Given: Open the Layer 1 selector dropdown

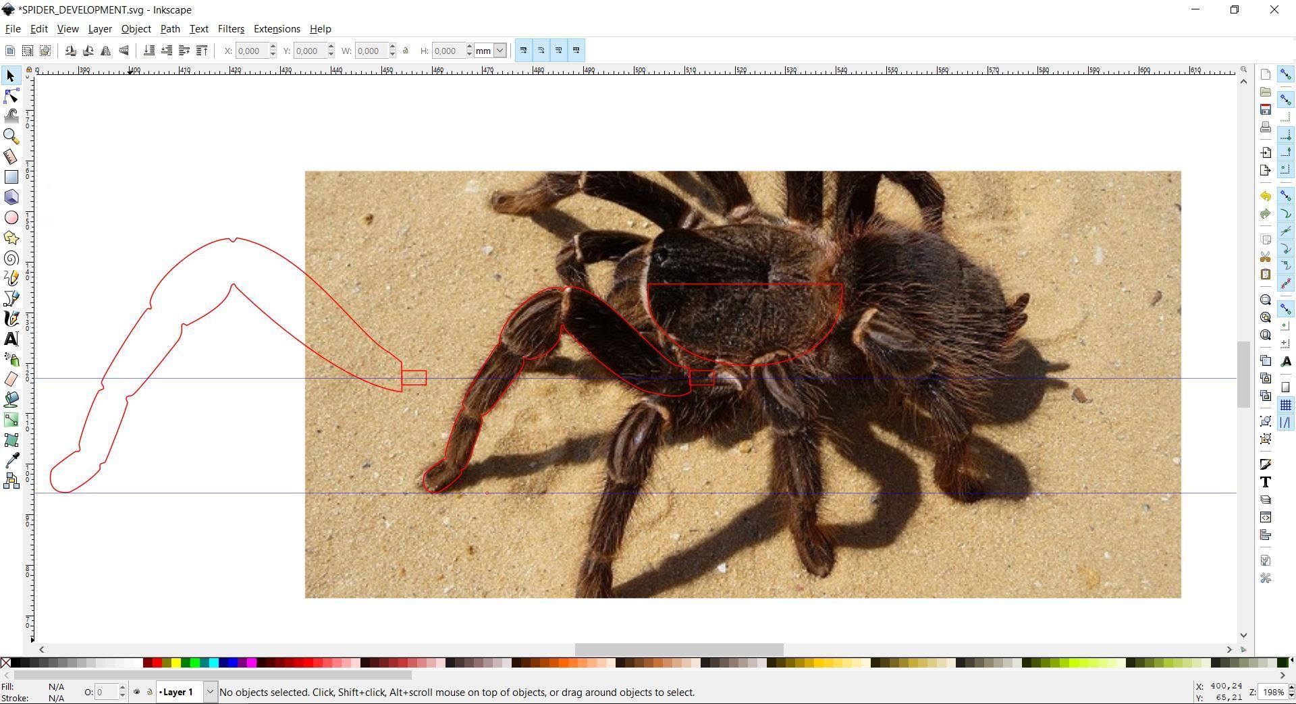Looking at the screenshot, I should [210, 692].
